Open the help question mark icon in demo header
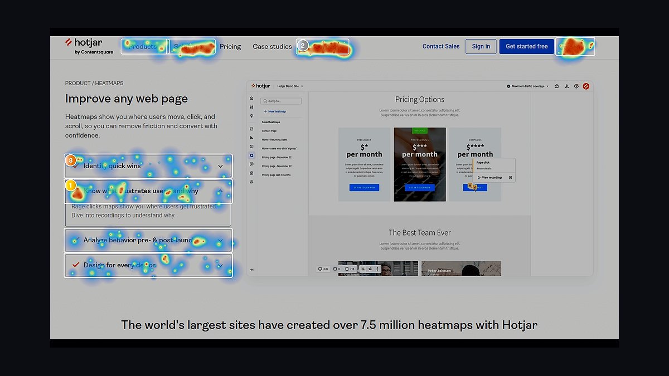This screenshot has height=376, width=669. coord(576,86)
